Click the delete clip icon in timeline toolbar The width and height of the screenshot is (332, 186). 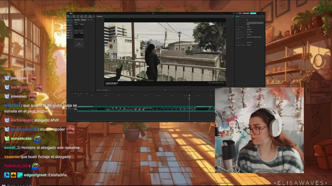point(84,94)
